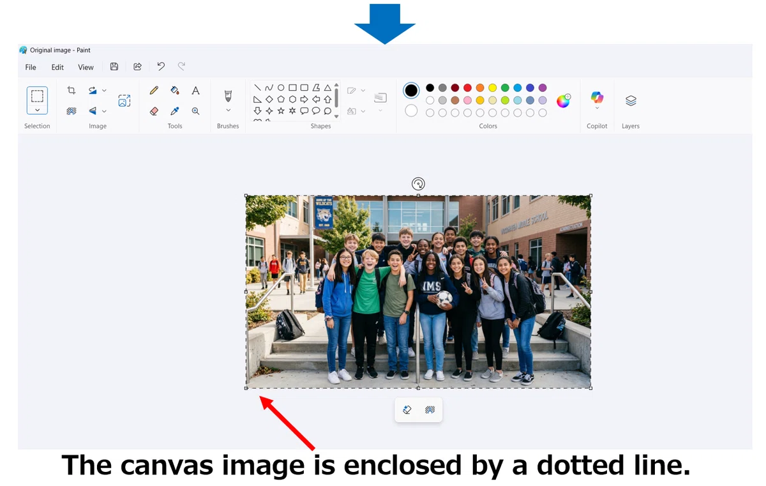Open the Rotate dropdown arrow
The image size is (766, 486).
[104, 91]
